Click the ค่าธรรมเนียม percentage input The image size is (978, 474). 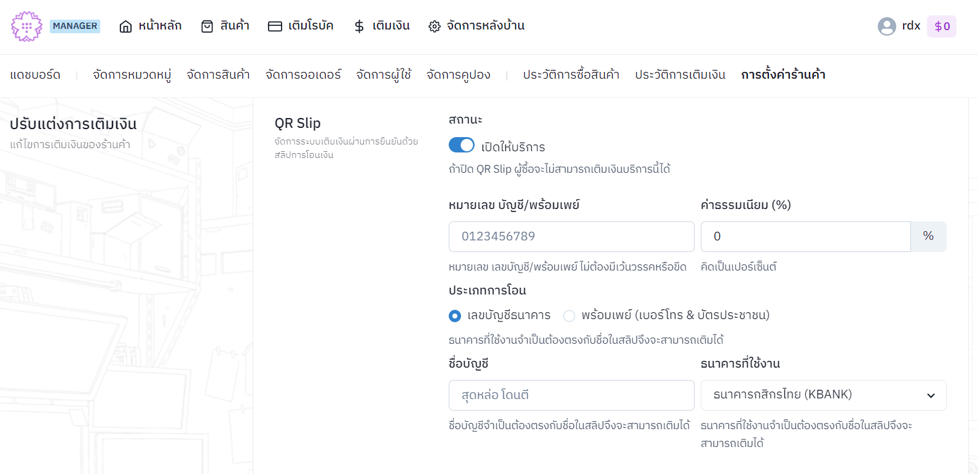pos(805,237)
